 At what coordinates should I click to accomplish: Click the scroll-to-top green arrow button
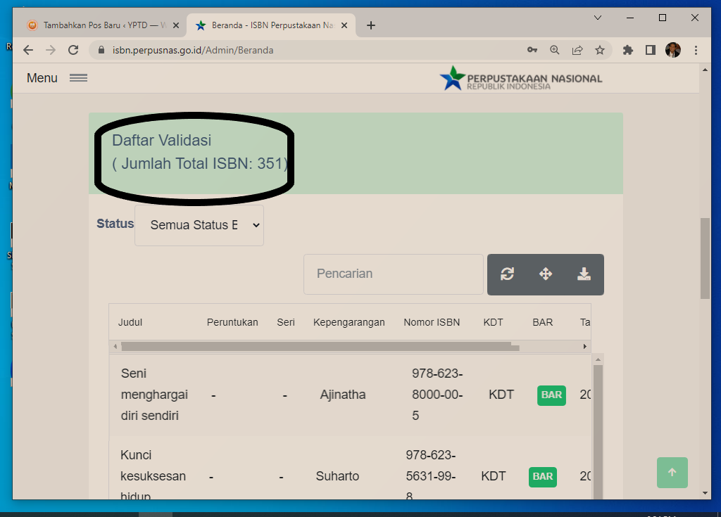[x=672, y=473]
